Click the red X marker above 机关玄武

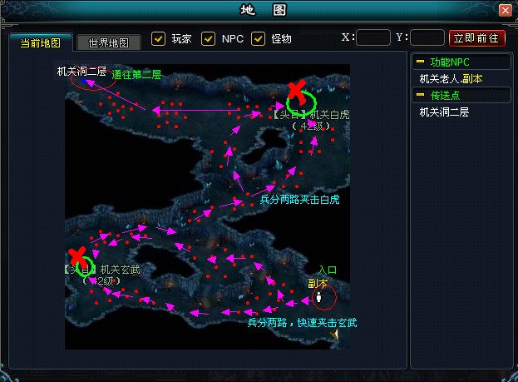(78, 255)
